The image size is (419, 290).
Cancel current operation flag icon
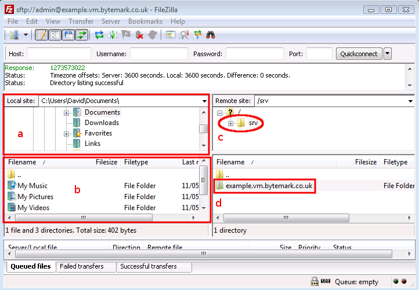click(x=126, y=35)
